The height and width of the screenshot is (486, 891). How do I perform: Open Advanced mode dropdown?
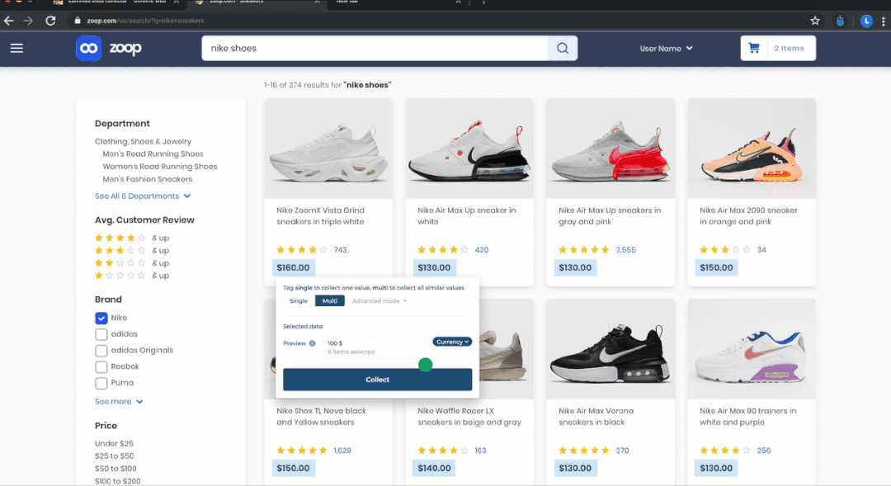tap(379, 300)
